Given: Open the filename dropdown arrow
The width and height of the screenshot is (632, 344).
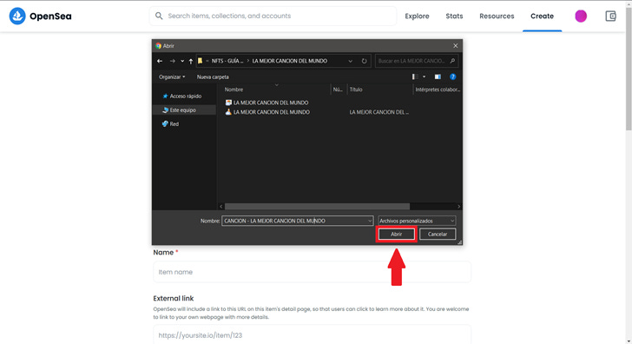Looking at the screenshot, I should pos(370,221).
